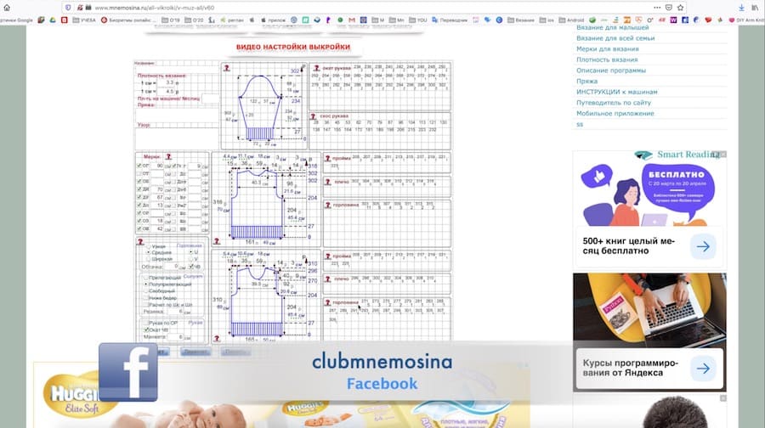Click the arrow on Smart Reading ad
Viewport: 765px width, 428px height.
pyautogui.click(x=703, y=246)
